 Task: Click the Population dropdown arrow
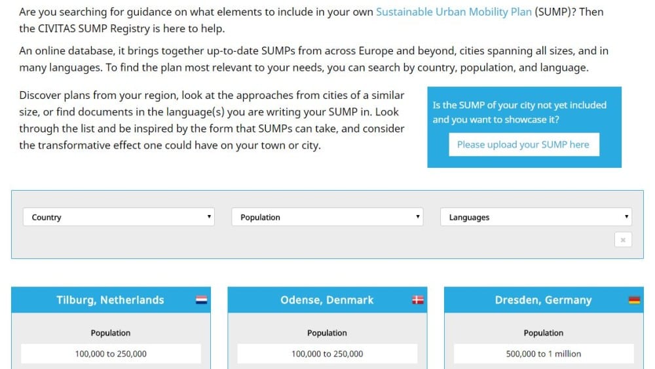click(x=417, y=216)
